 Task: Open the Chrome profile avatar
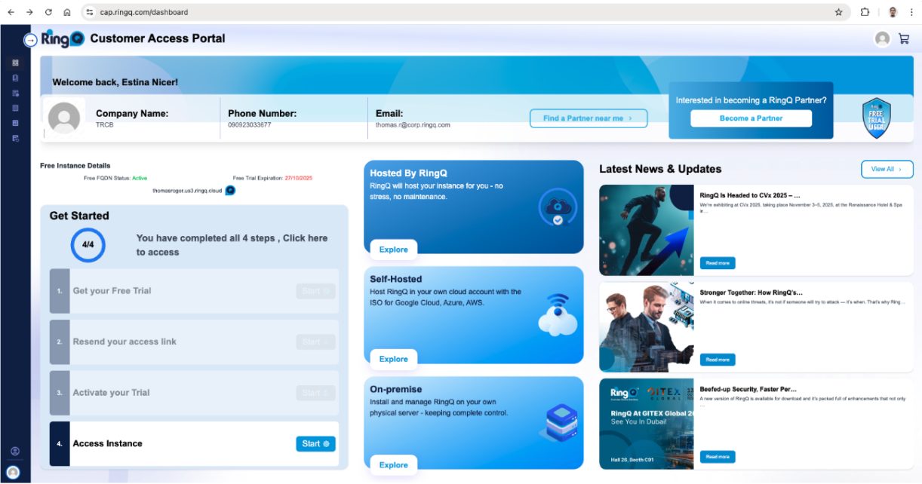point(893,12)
